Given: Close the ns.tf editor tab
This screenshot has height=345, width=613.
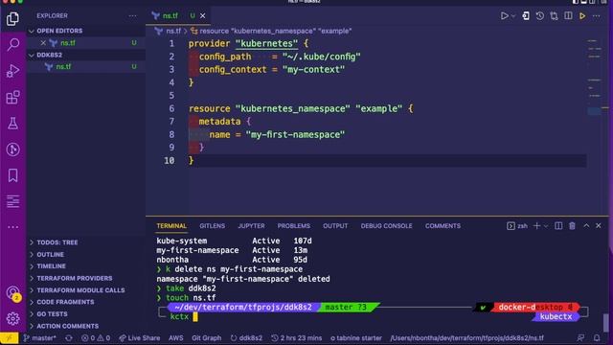Looking at the screenshot, I should coord(202,15).
